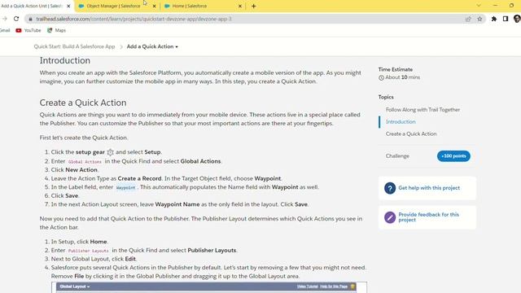
Task: Click the Global Actions code text
Action: tap(85, 161)
